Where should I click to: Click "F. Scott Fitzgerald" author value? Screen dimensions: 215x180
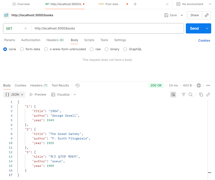[69, 138]
